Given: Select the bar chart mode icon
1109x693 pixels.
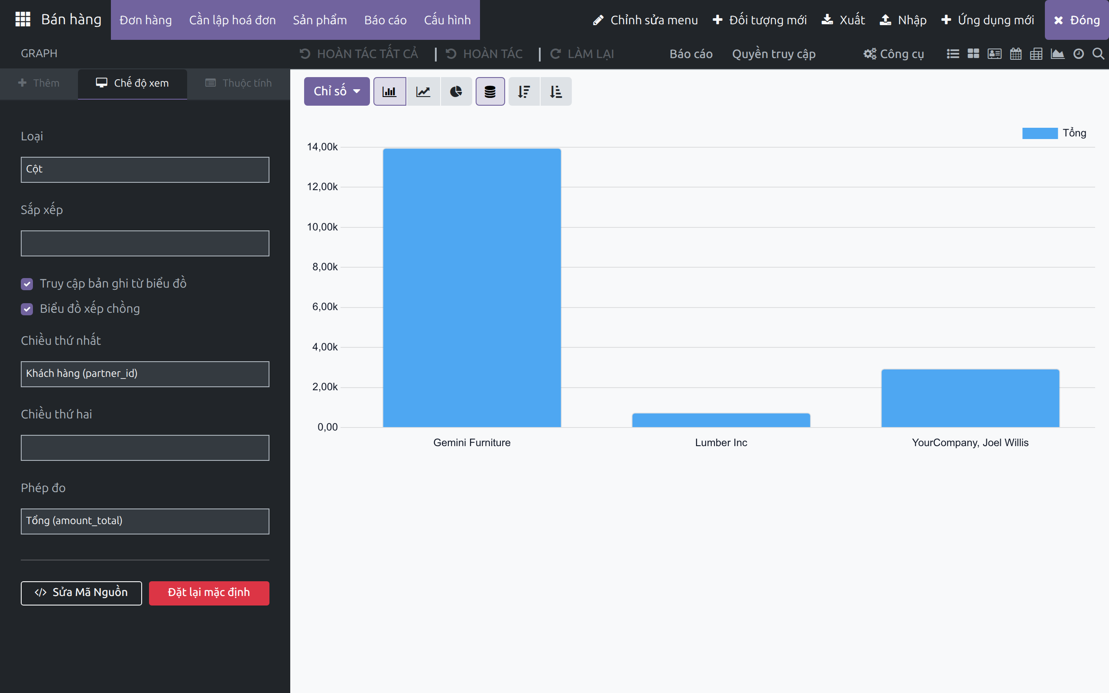Looking at the screenshot, I should click(389, 92).
